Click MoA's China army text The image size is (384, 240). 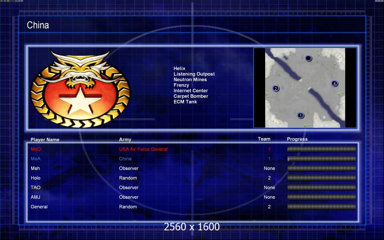click(x=125, y=159)
